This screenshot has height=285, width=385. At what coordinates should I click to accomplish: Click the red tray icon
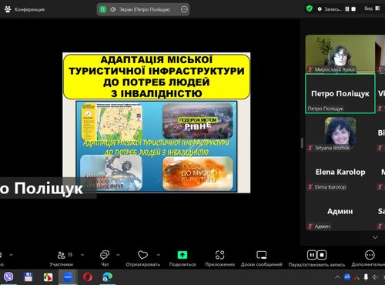(357, 277)
